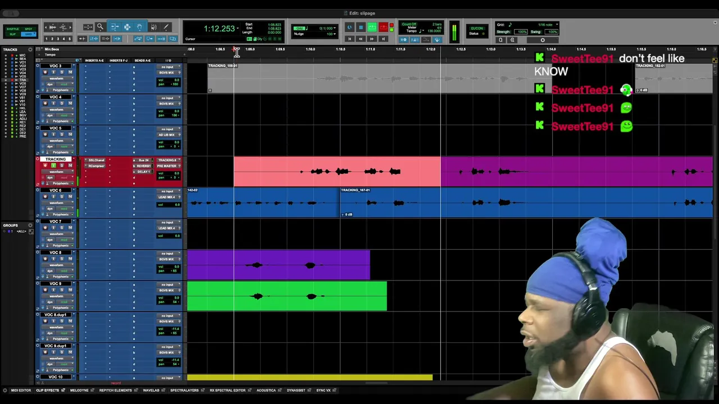Select the pink TRACKING clip
This screenshot has width=719, height=404.
(x=337, y=172)
